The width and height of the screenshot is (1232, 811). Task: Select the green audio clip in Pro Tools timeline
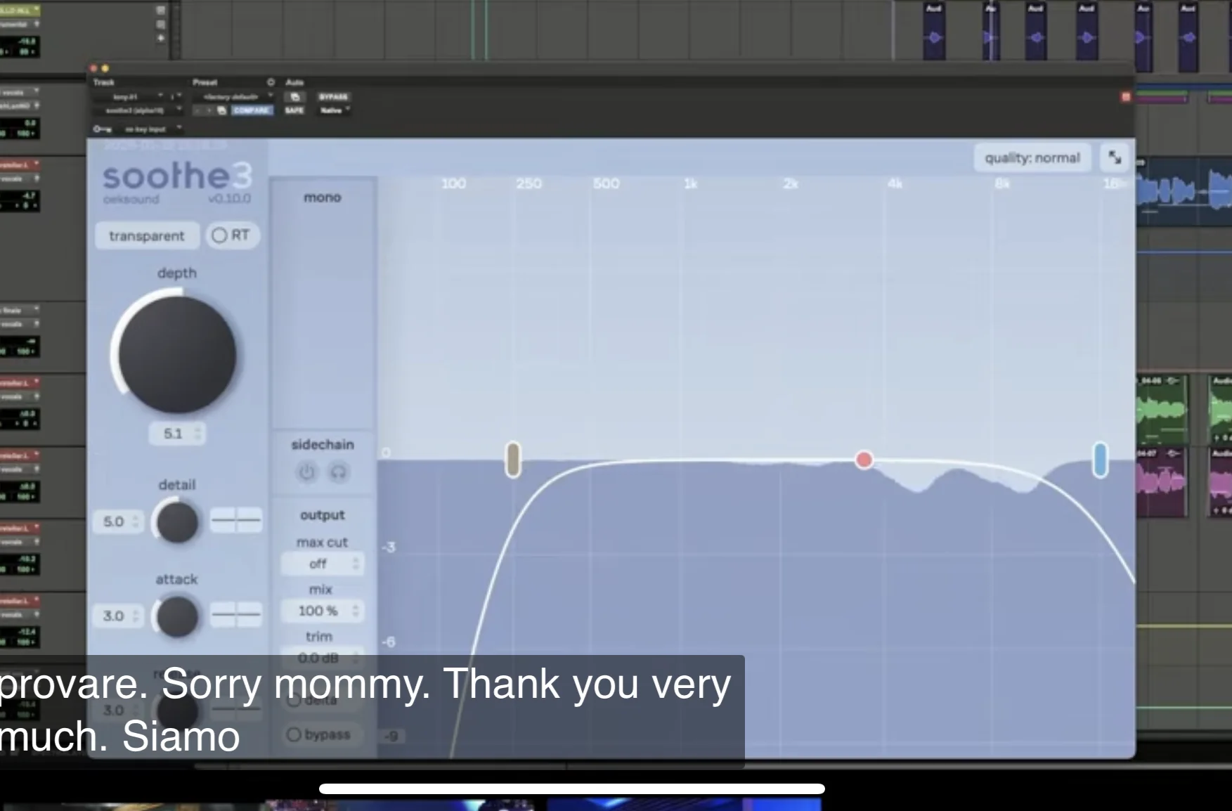[x=1162, y=408]
